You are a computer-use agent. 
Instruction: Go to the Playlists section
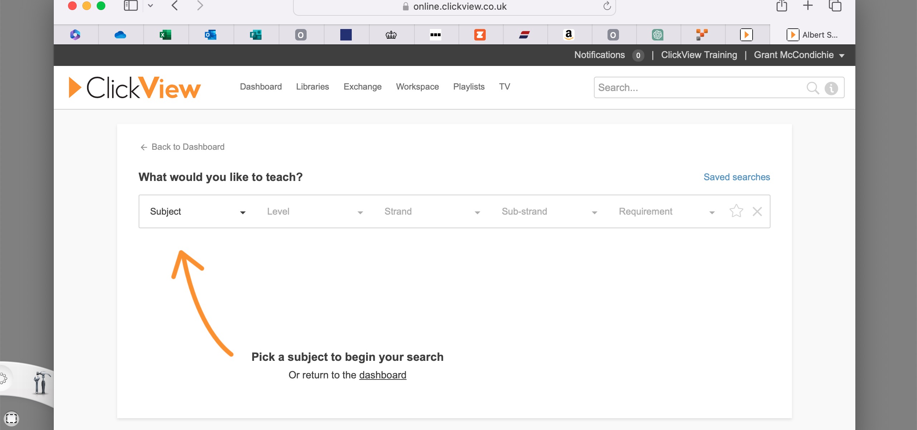tap(469, 87)
